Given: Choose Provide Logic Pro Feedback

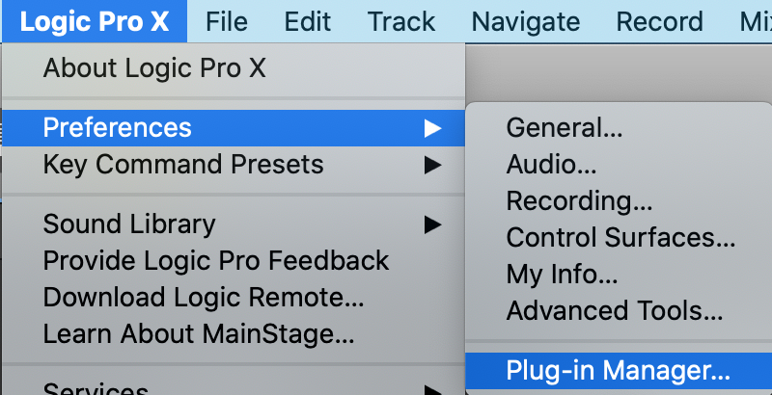Looking at the screenshot, I should (x=216, y=261).
